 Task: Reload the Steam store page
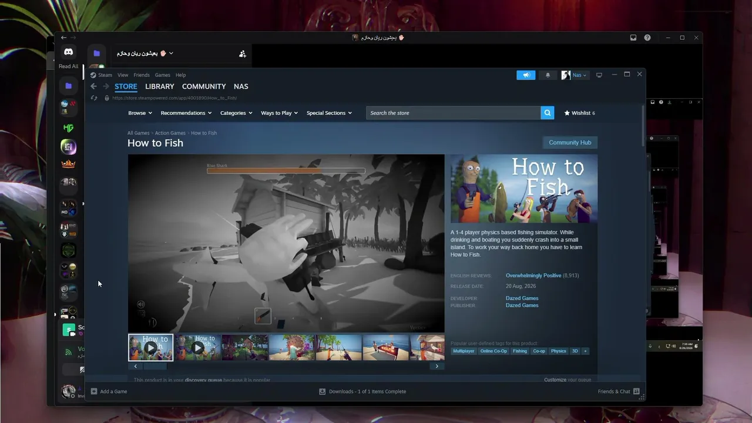(x=93, y=98)
